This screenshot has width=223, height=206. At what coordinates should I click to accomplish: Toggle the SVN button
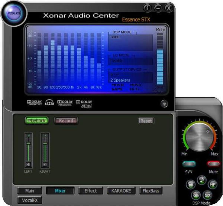pos(189,164)
